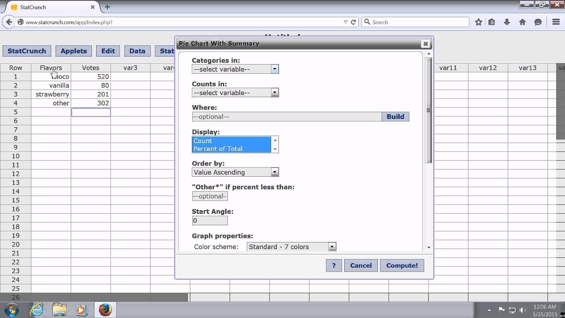Viewport: 565px width, 318px height.
Task: Click the dialog scrollbar up arrow
Action: click(x=429, y=54)
